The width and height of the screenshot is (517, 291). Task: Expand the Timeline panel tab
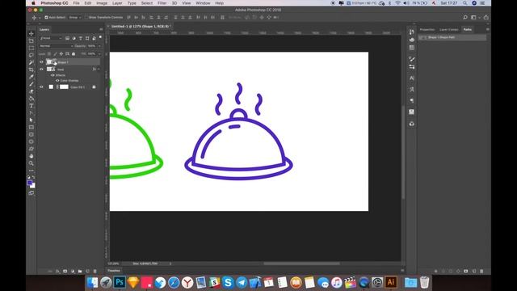114,271
